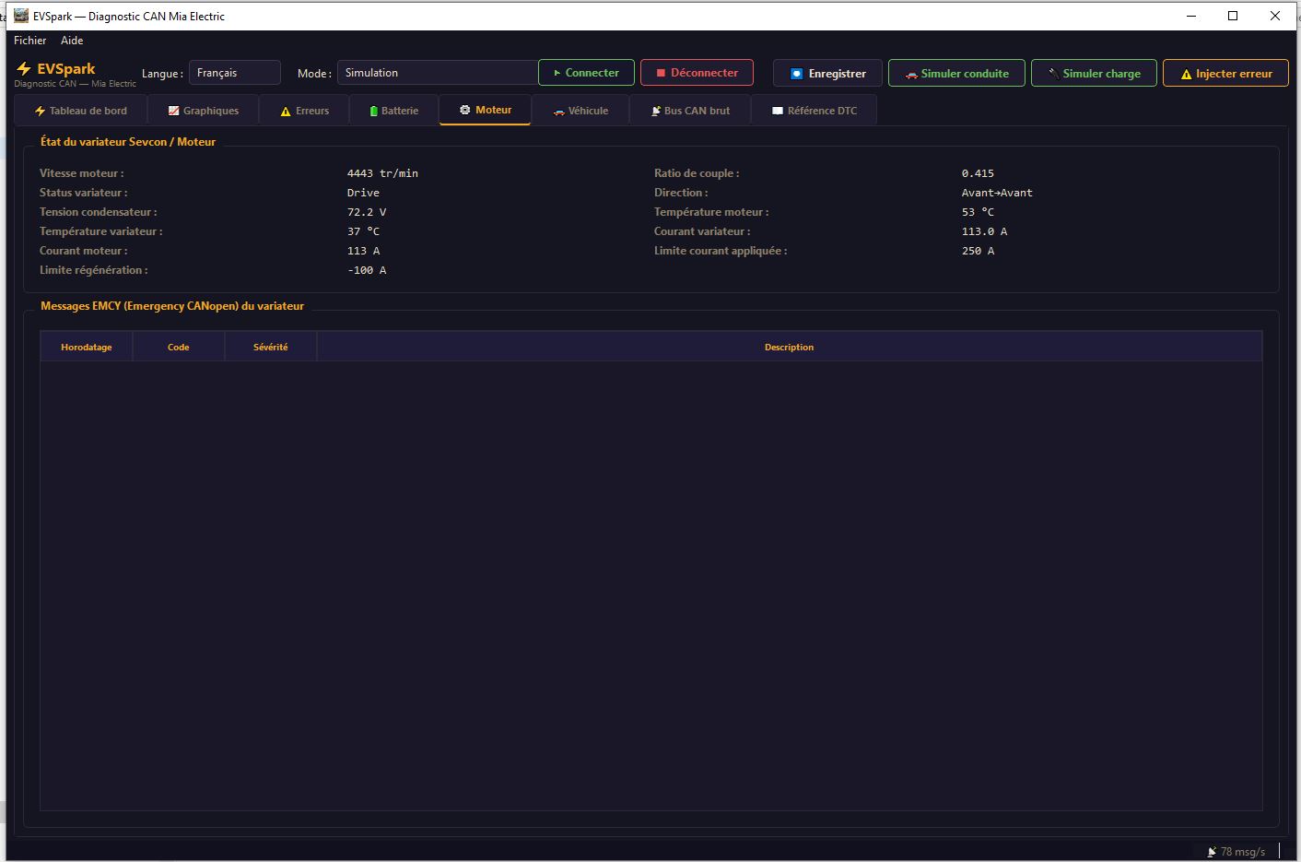Screen dimensions: 1301x862
Task: Open the Langue dropdown set to Français
Action: coord(234,73)
